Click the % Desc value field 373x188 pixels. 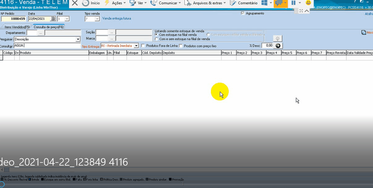coord(267,45)
